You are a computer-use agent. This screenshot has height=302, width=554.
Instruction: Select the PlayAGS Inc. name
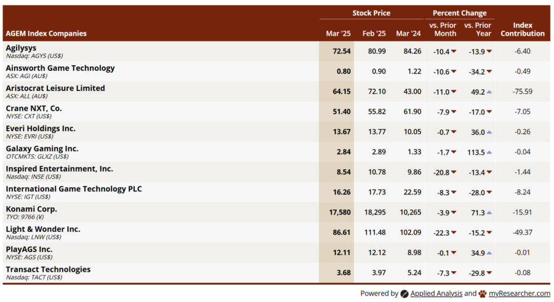point(29,249)
